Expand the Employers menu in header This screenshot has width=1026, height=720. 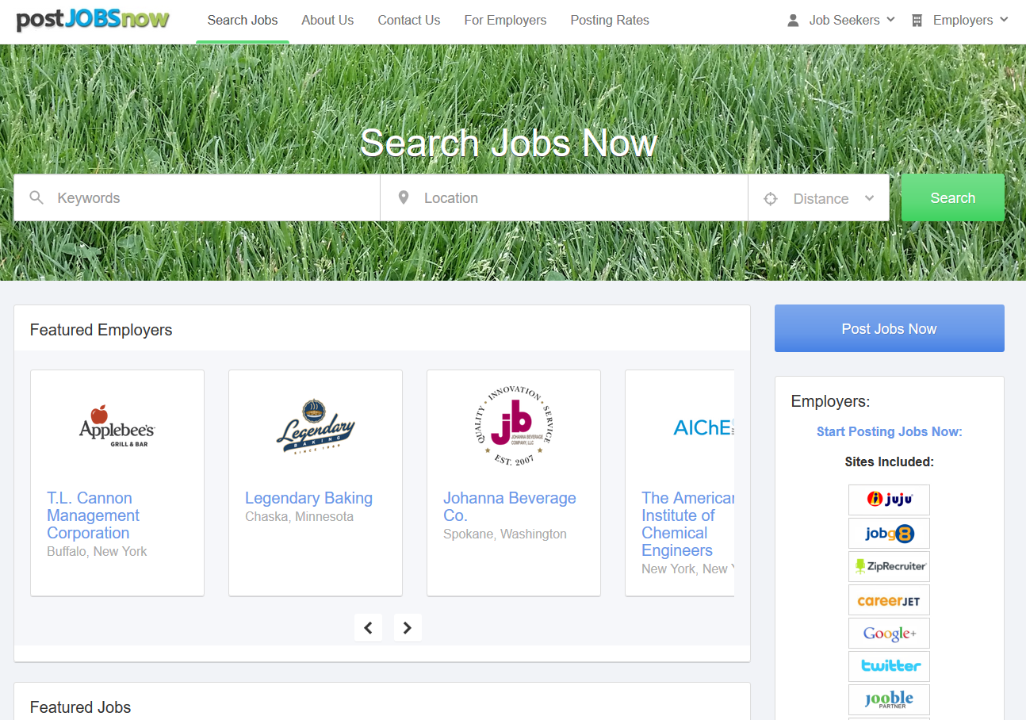coord(959,20)
